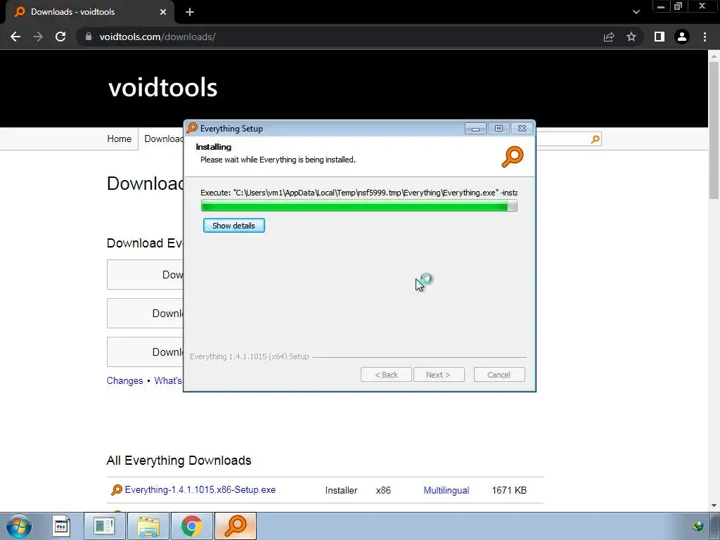Click the Installer type cell
720x540 pixels.
tap(341, 490)
